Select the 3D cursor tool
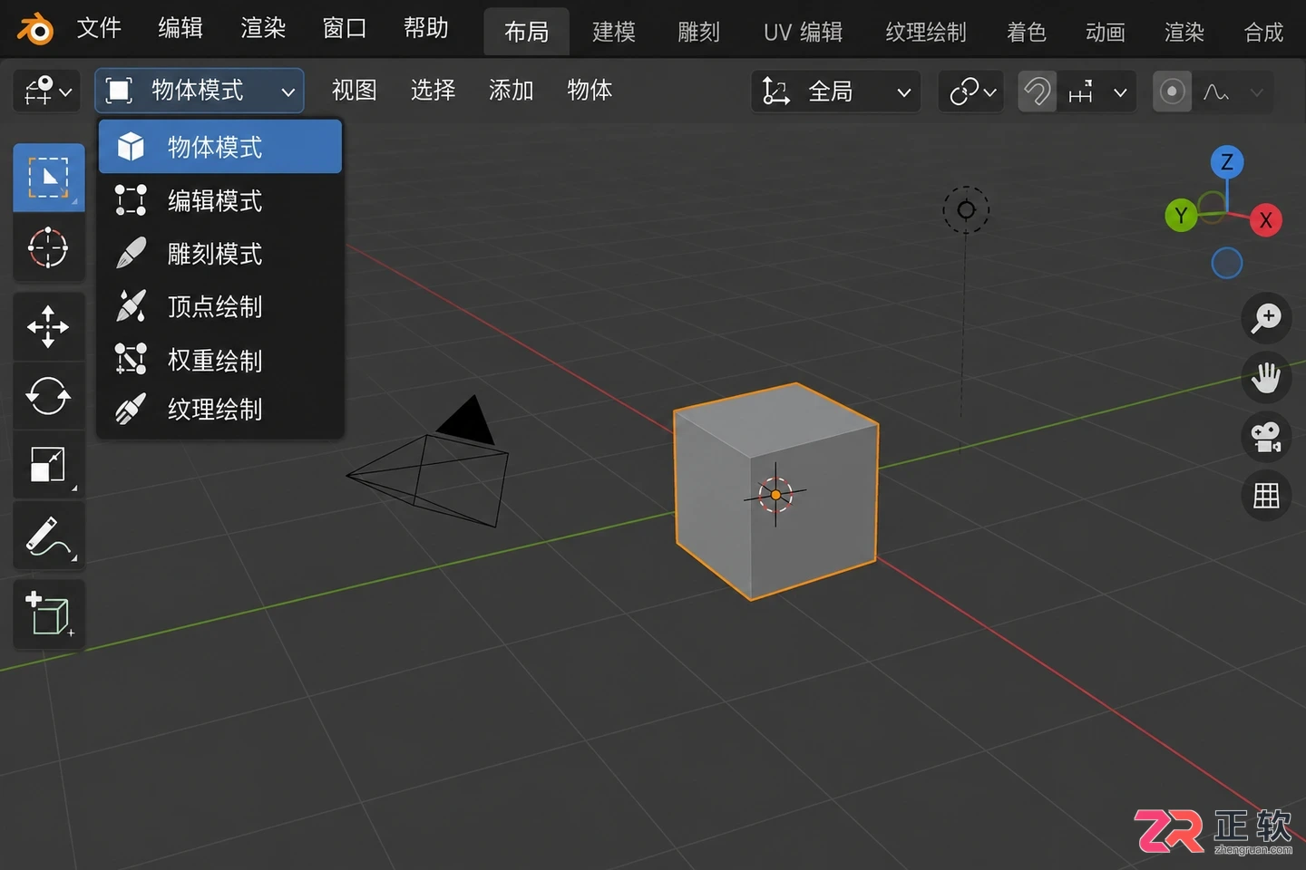 pyautogui.click(x=49, y=246)
